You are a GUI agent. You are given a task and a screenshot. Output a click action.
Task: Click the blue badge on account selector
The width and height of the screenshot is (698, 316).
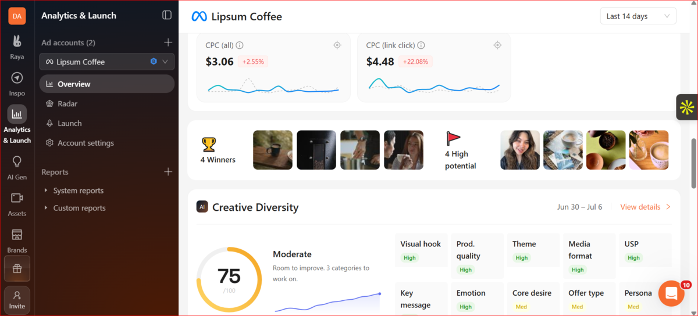tap(154, 62)
